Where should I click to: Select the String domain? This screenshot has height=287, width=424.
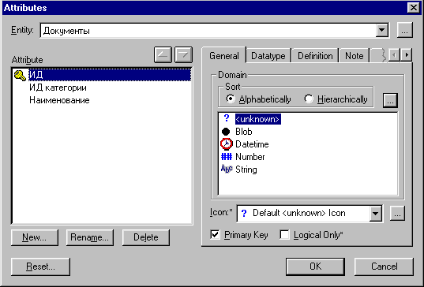coord(246,170)
